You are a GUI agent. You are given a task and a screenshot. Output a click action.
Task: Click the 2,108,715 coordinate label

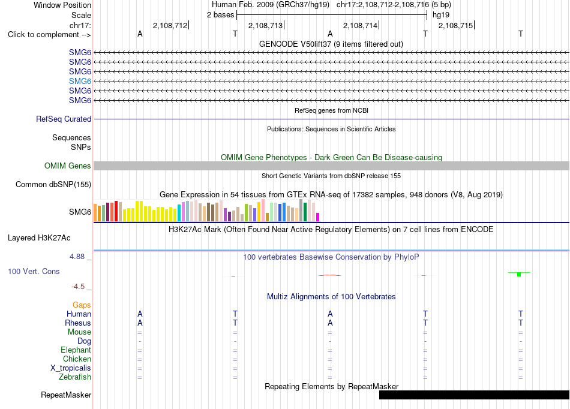coord(455,25)
